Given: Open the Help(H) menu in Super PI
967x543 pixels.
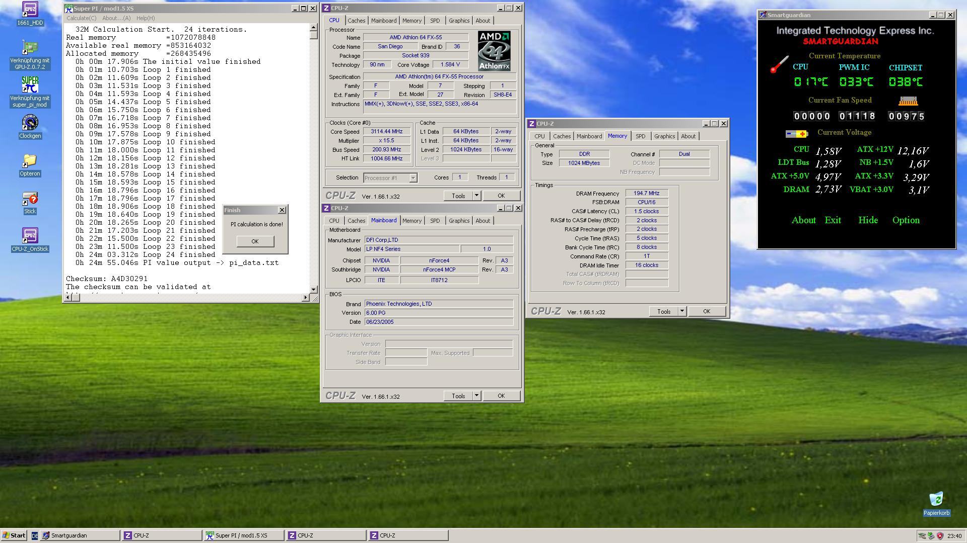Looking at the screenshot, I should pyautogui.click(x=146, y=18).
